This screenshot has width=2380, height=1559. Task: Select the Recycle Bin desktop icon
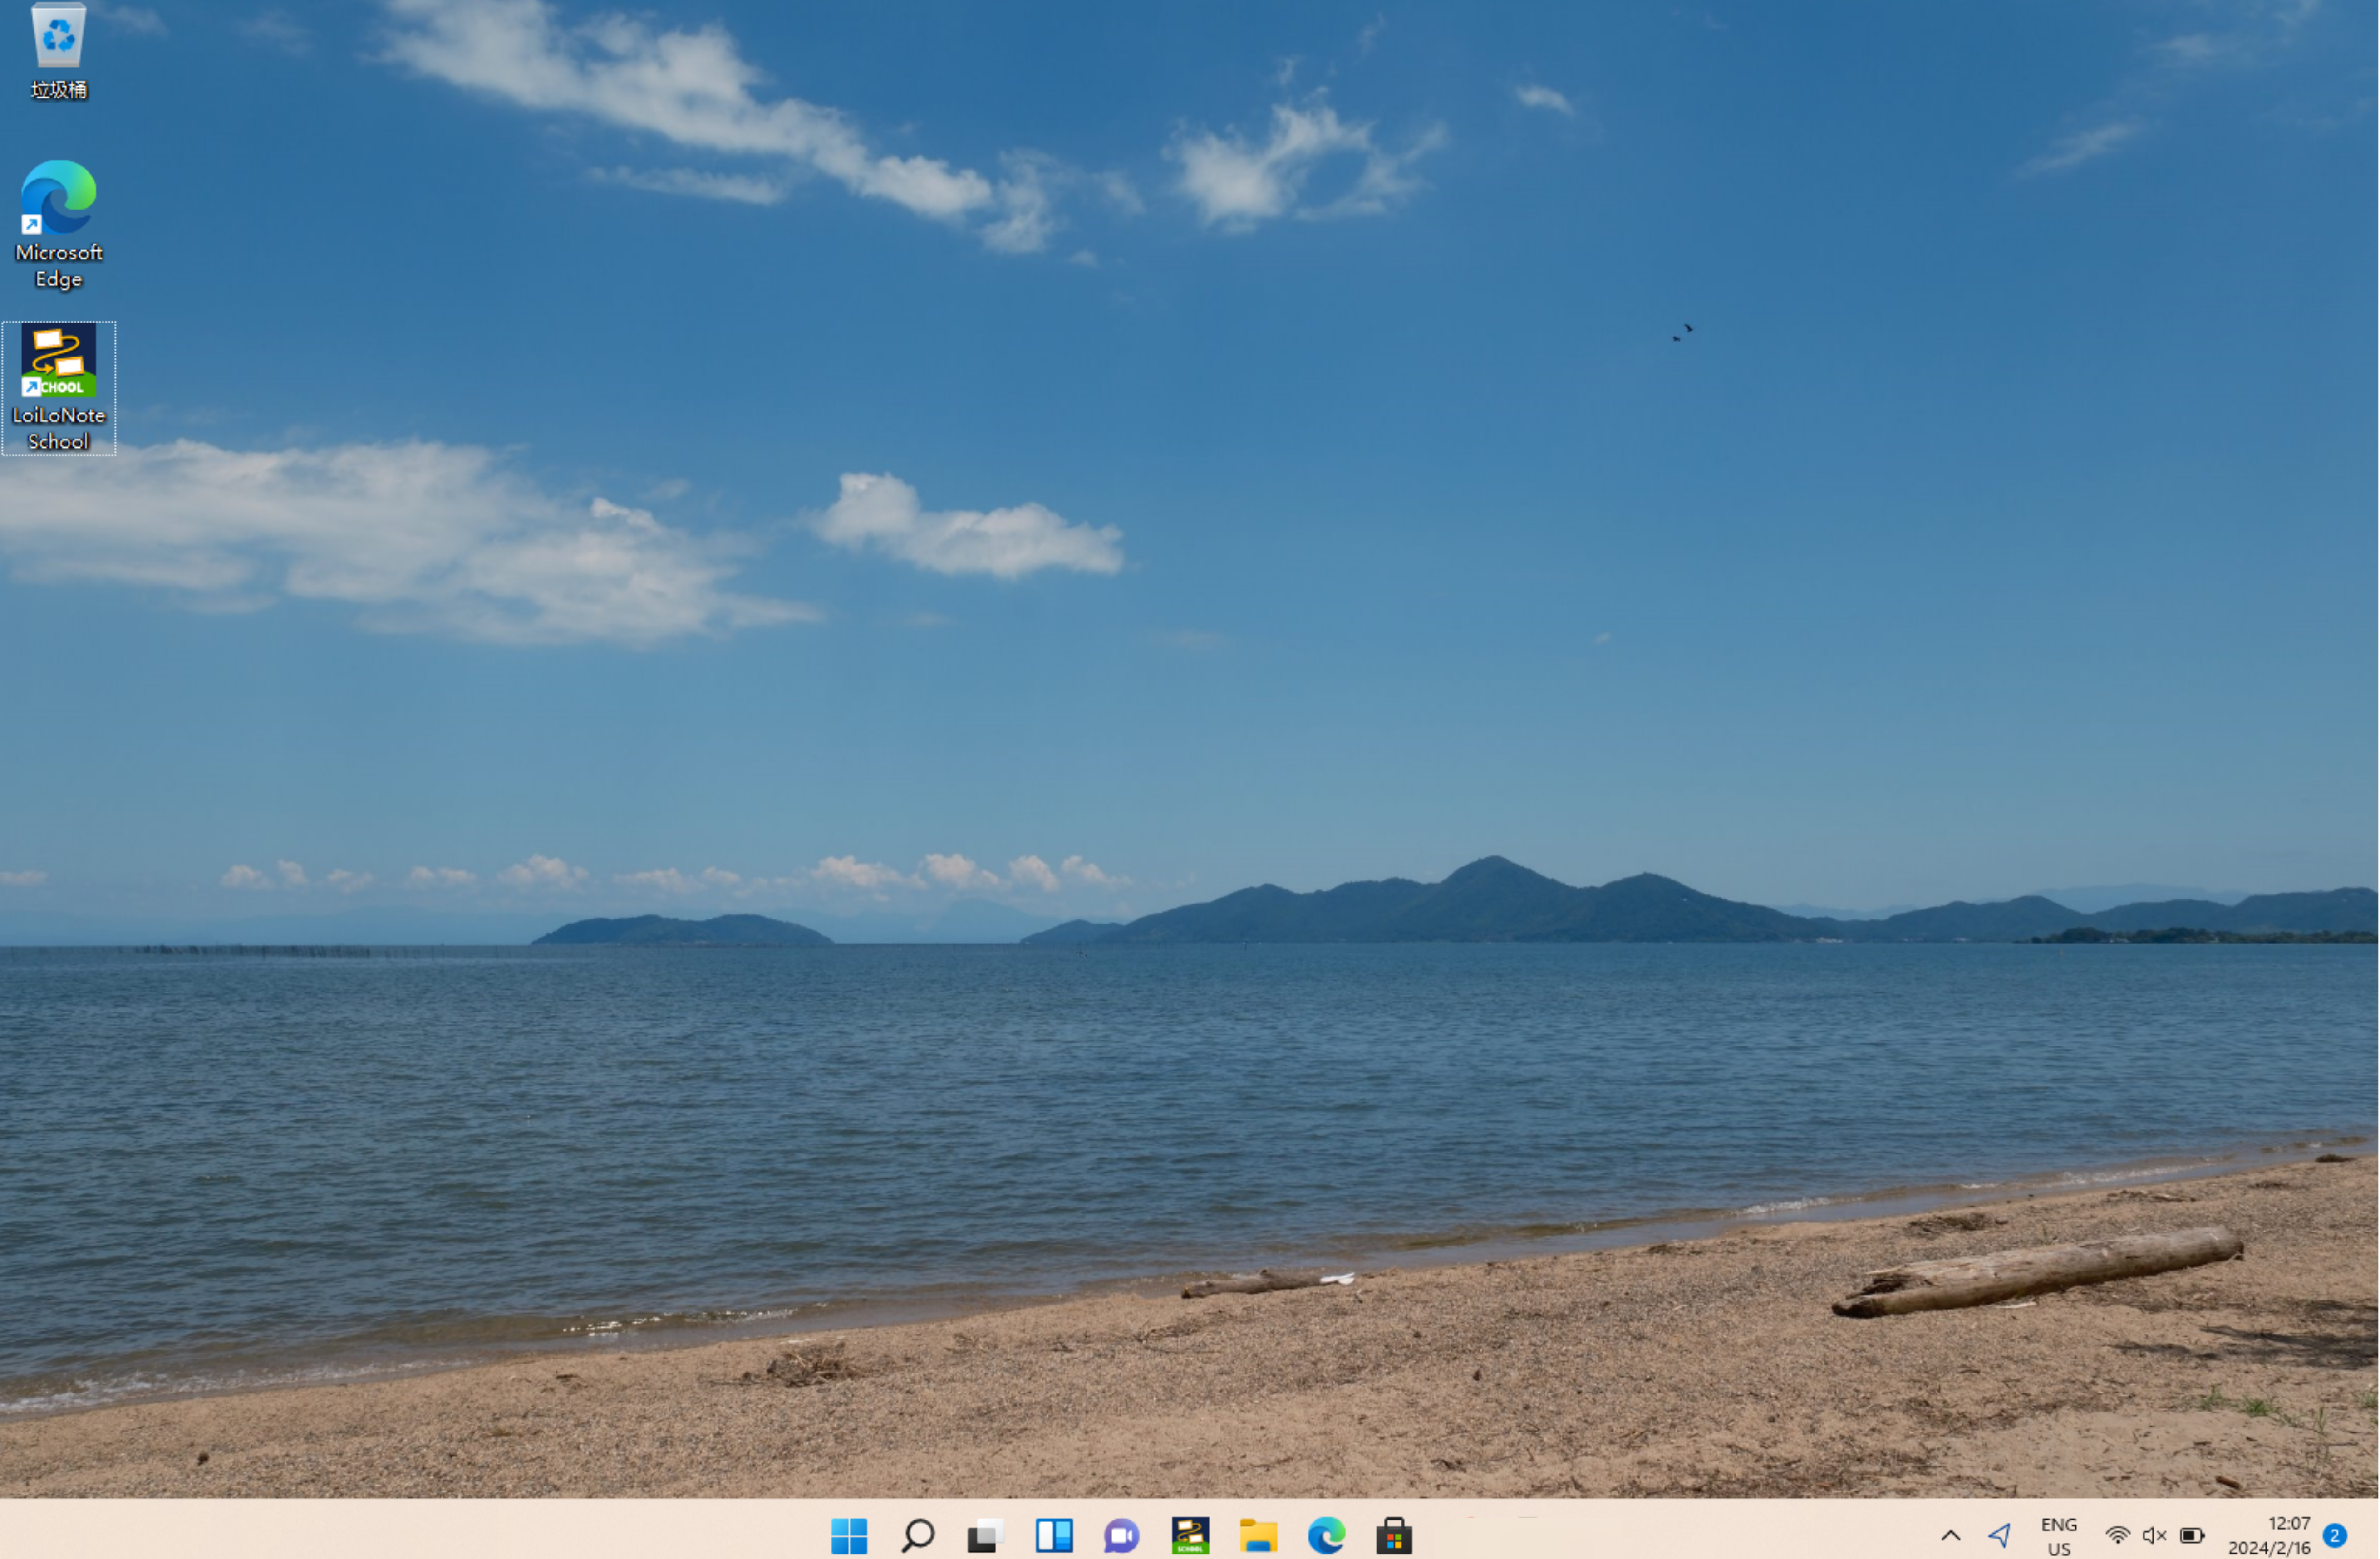59,50
